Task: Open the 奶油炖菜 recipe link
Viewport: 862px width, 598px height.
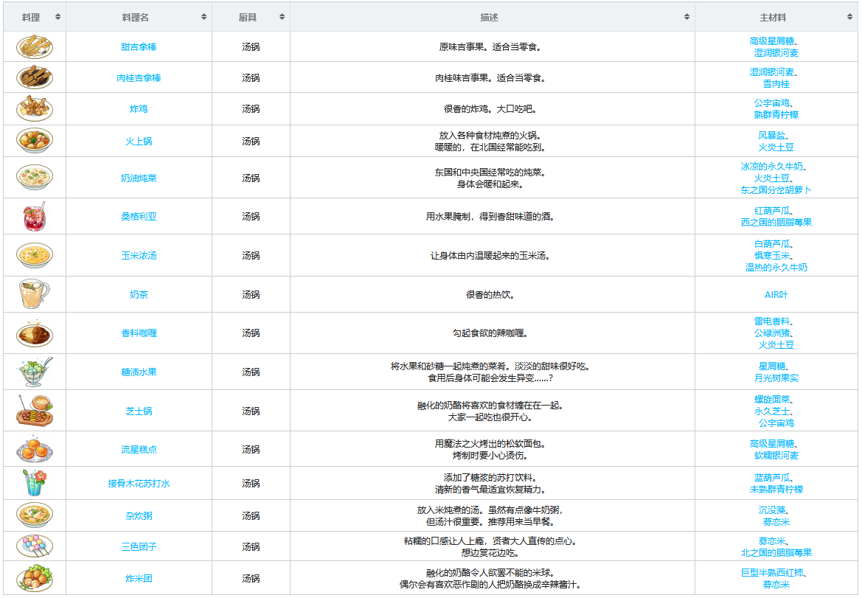Action: [139, 178]
